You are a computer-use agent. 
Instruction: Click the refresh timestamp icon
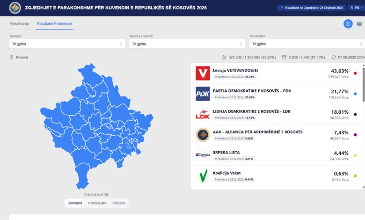334,57
